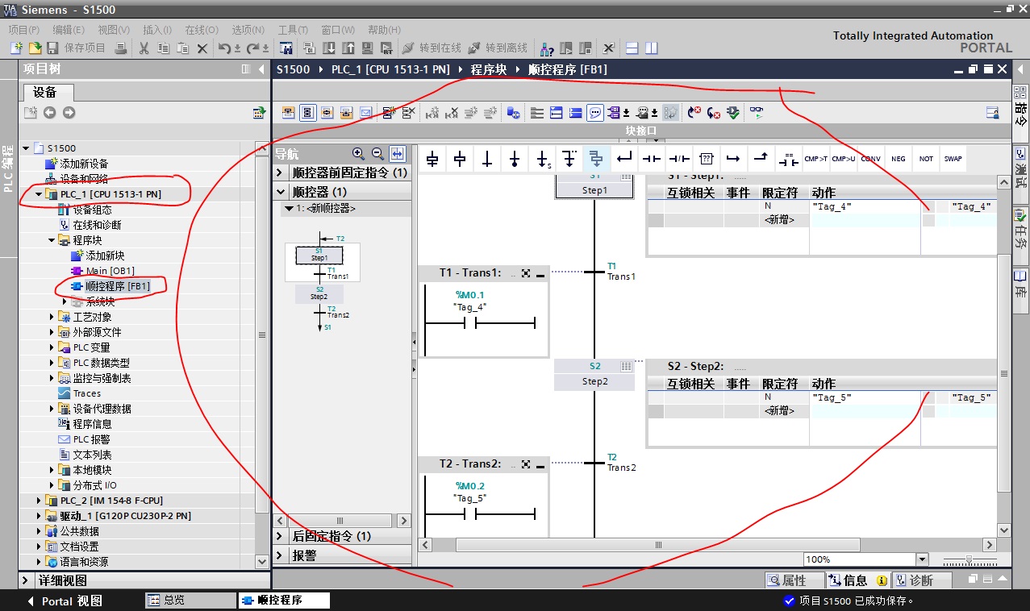
Task: Collapse the 程序块 tree node
Action: 52,240
